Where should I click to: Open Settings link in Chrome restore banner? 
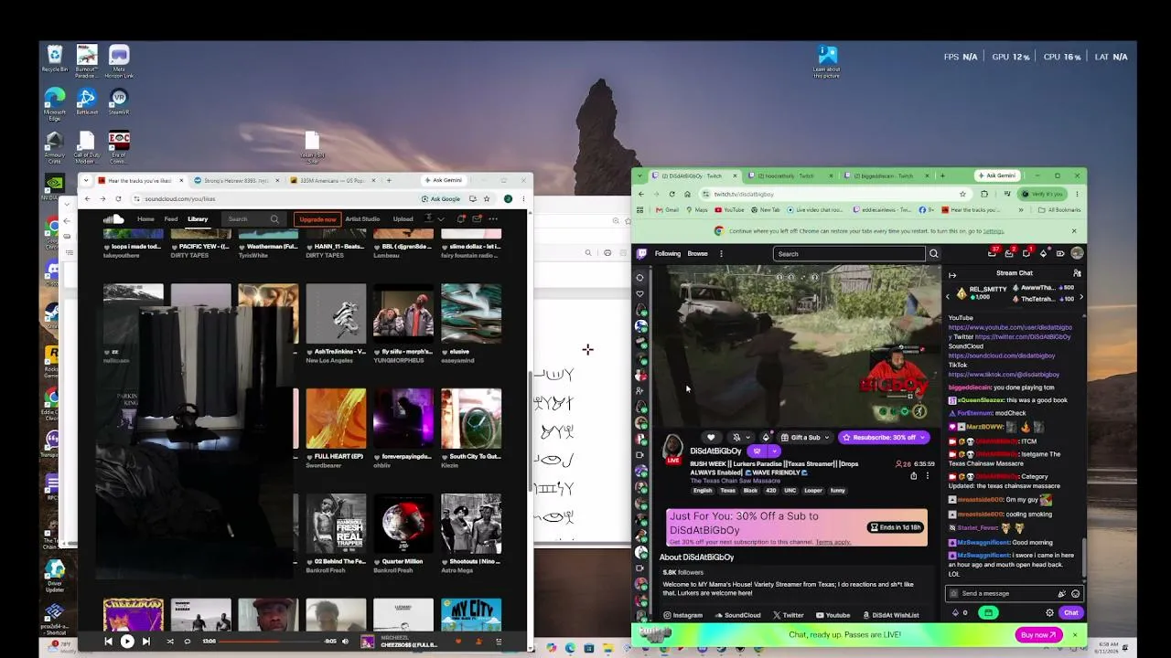[994, 231]
